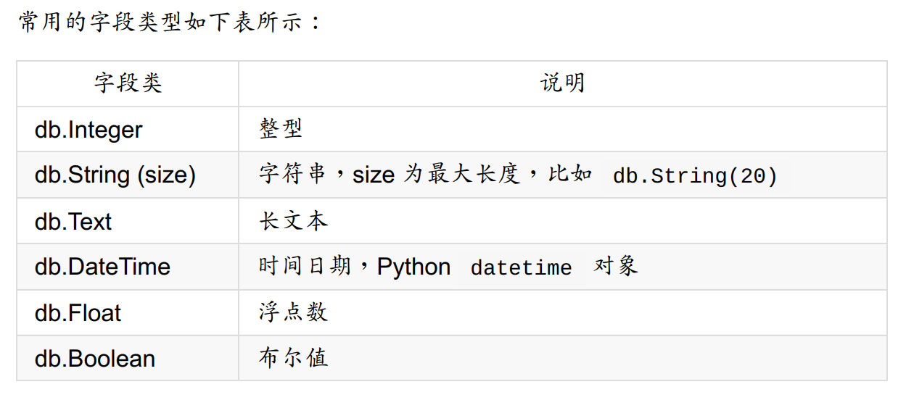The image size is (906, 400).
Task: Click the word size in description
Action: coord(374,175)
